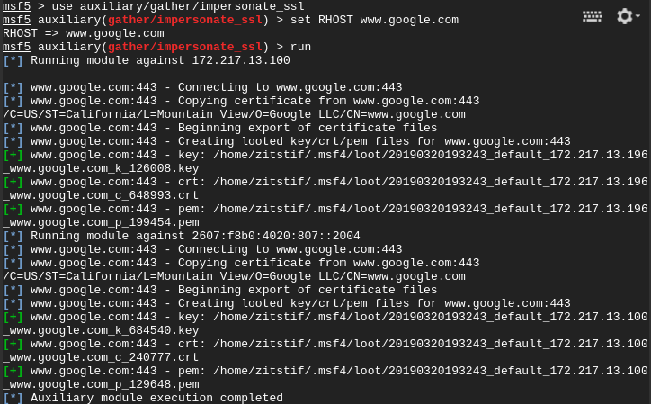Click the '_www.google.com_p_129648.pem' filename
The image size is (651, 404).
[x=101, y=384]
